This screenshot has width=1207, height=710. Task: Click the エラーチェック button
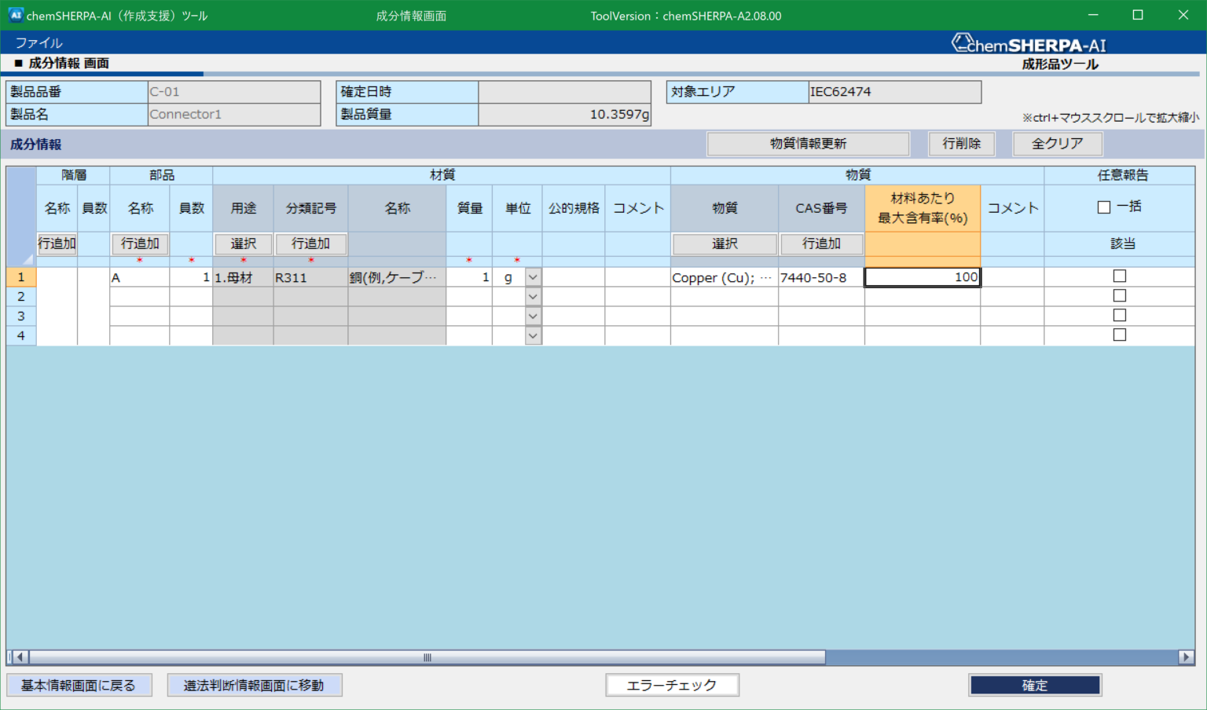pyautogui.click(x=672, y=686)
